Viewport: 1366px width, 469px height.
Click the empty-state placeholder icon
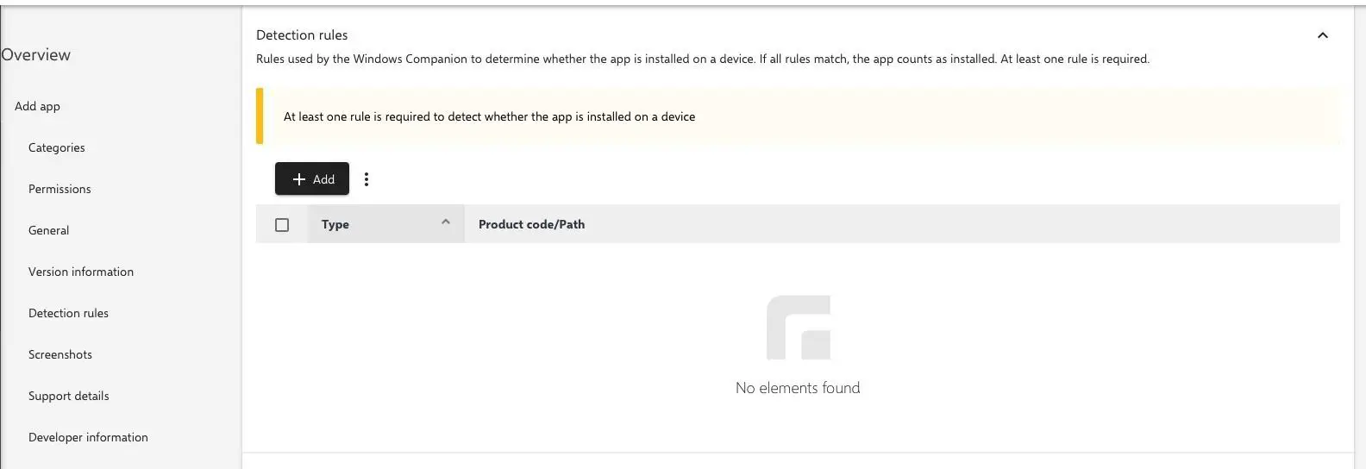(x=798, y=328)
